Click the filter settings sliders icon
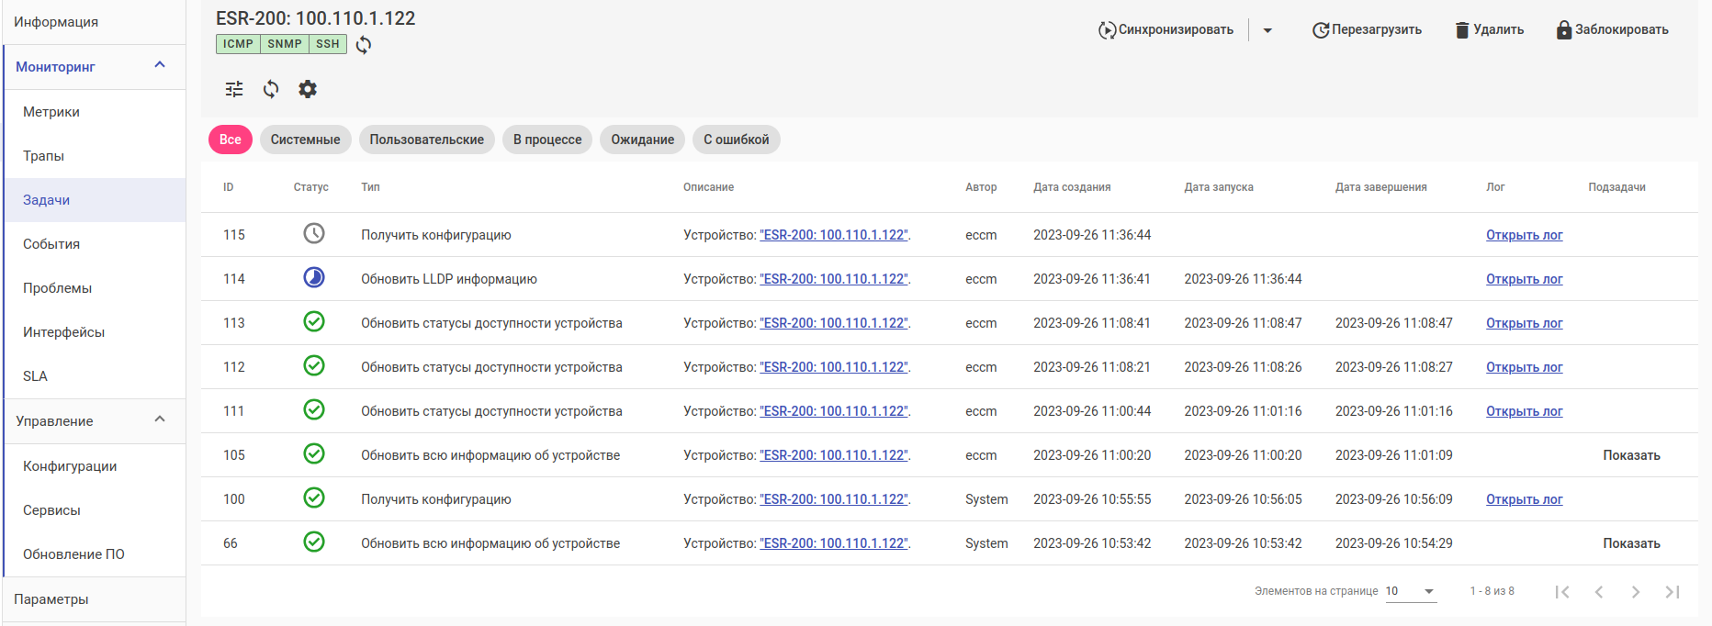Image resolution: width=1712 pixels, height=626 pixels. click(234, 89)
